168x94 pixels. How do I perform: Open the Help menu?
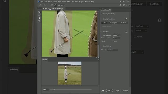[x=93, y=2]
